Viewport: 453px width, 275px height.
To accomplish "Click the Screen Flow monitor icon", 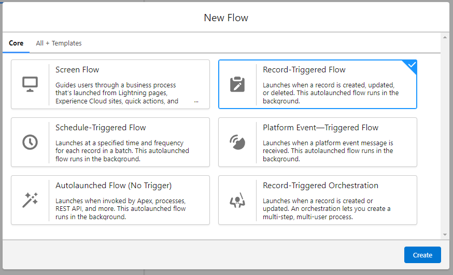I will pos(30,84).
